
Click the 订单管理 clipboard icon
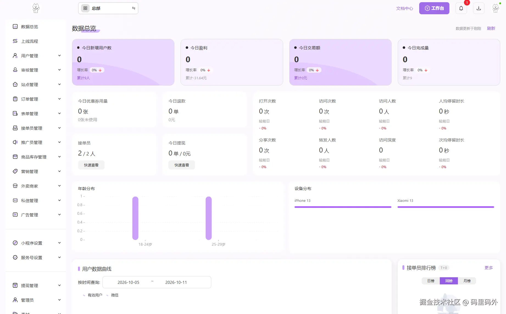coord(15,99)
